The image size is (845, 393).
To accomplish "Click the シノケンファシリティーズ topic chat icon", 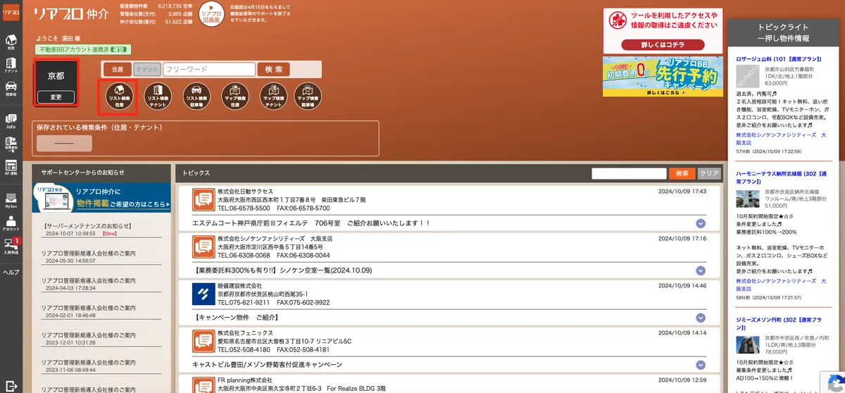I will coord(204,247).
